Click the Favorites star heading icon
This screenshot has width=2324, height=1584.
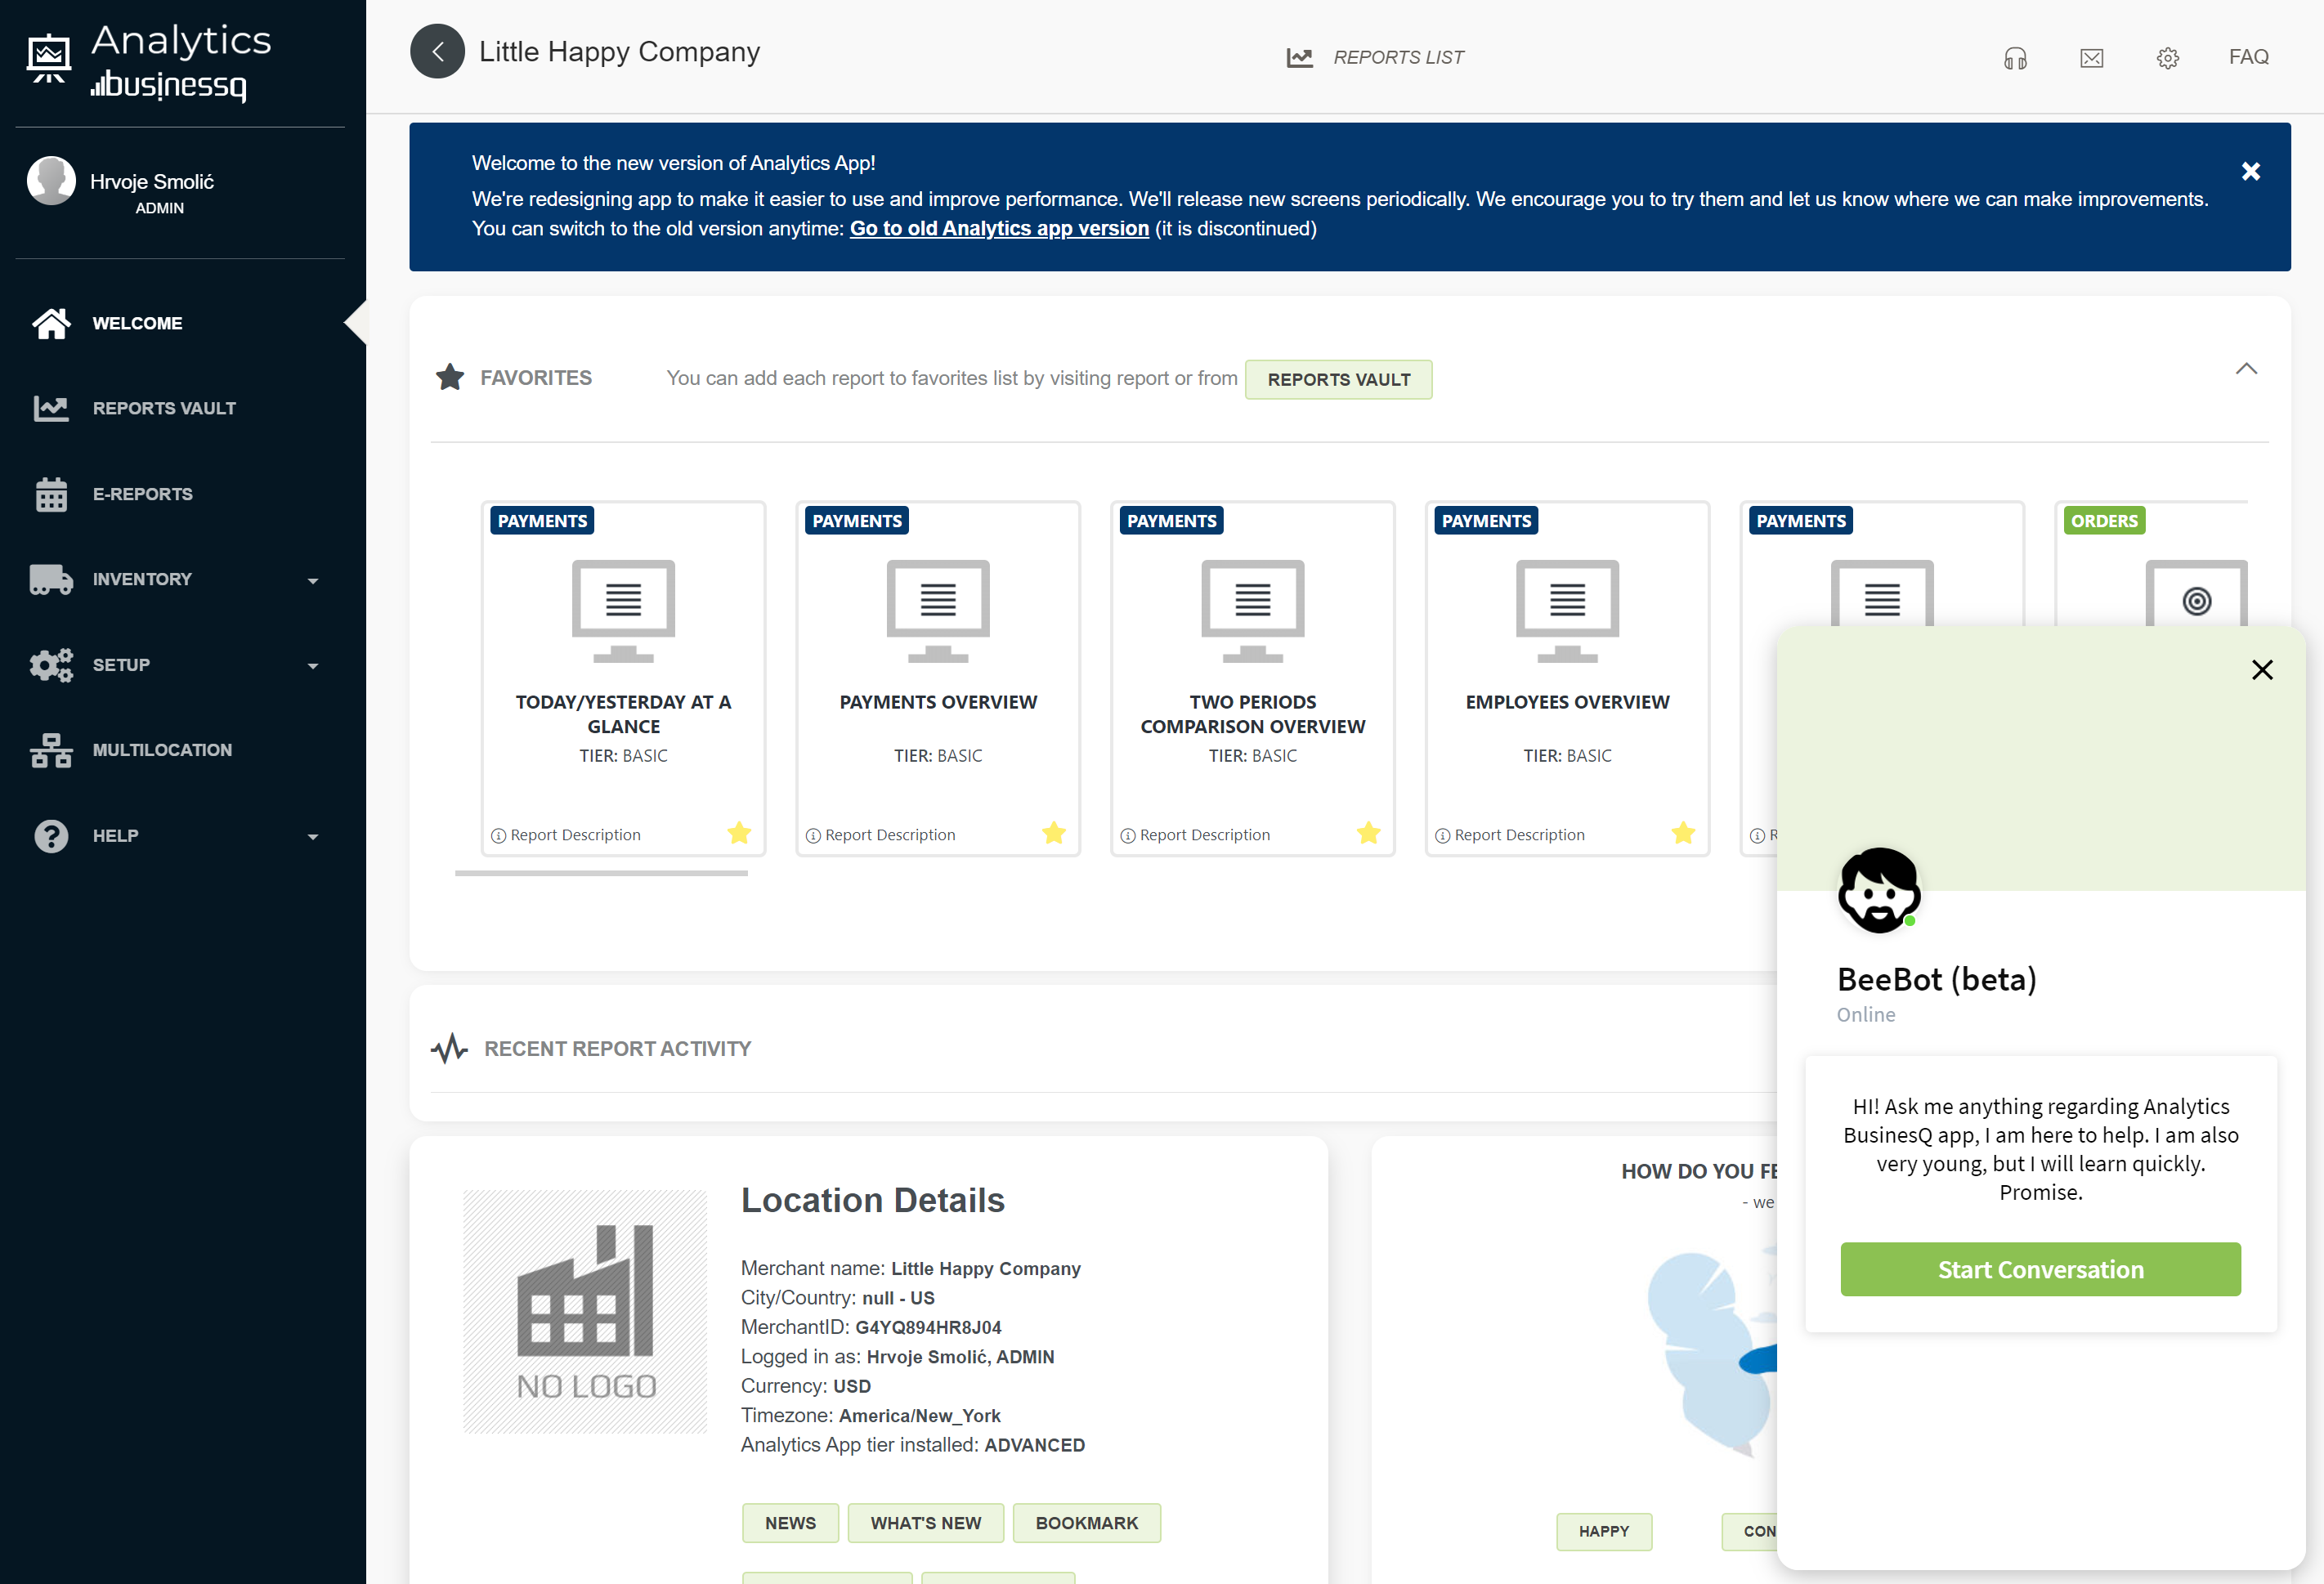coord(450,377)
